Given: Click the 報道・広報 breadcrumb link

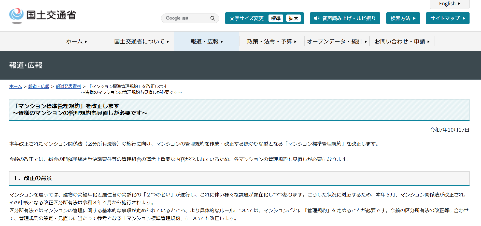Looking at the screenshot, I should pyautogui.click(x=39, y=87).
